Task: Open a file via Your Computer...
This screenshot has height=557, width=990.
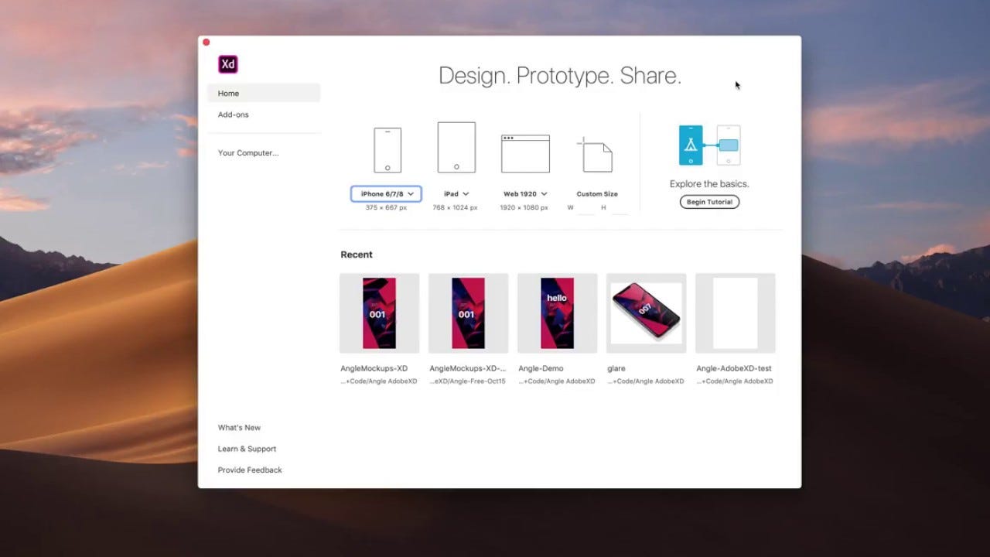Action: pos(247,152)
